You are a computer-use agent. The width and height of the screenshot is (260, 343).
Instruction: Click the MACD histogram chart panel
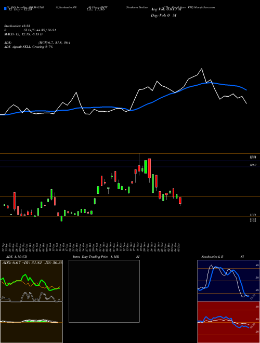click(x=31, y=322)
